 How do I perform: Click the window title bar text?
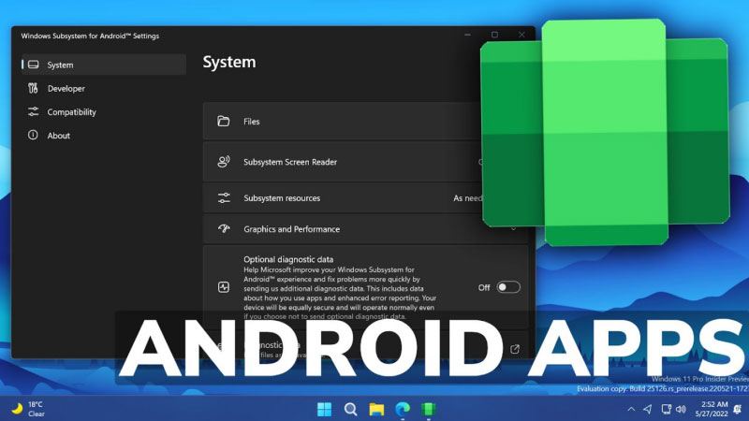point(90,36)
